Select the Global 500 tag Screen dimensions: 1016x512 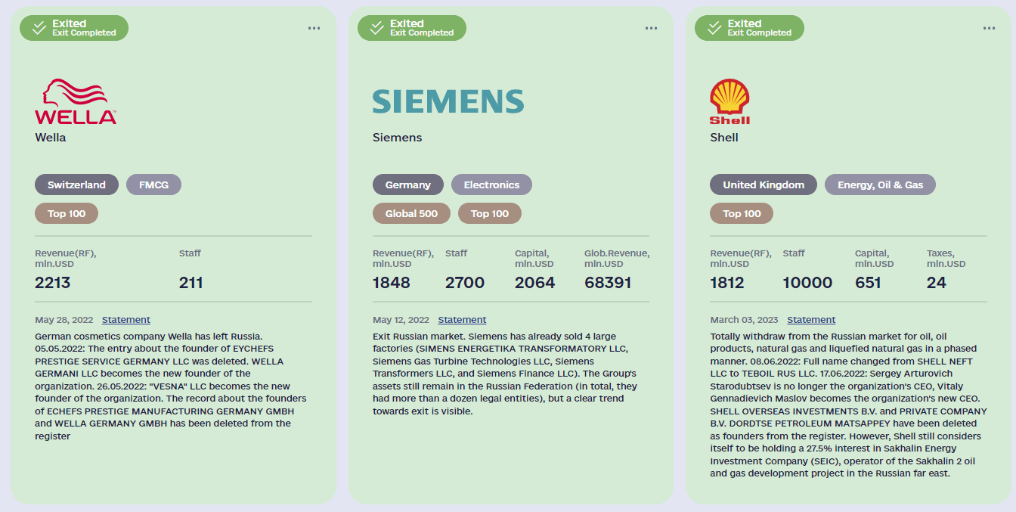[x=411, y=213]
